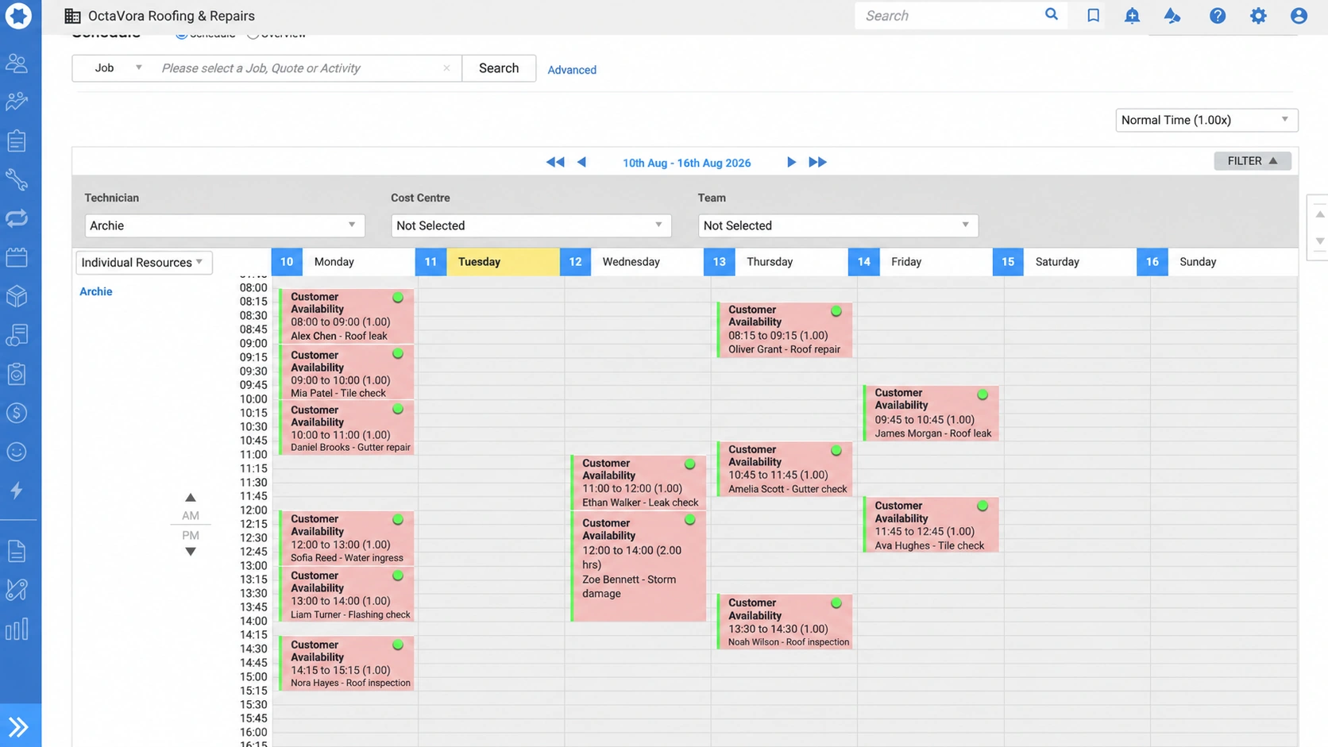Click the magnifier icon in the top search box
1328x747 pixels.
tap(1052, 15)
